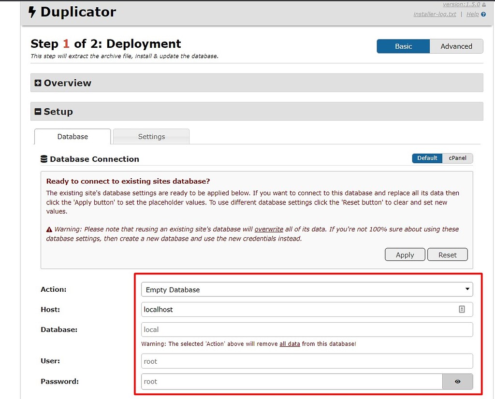Image resolution: width=495 pixels, height=399 pixels.
Task: Click the Database Connection stack icon
Action: [x=44, y=158]
